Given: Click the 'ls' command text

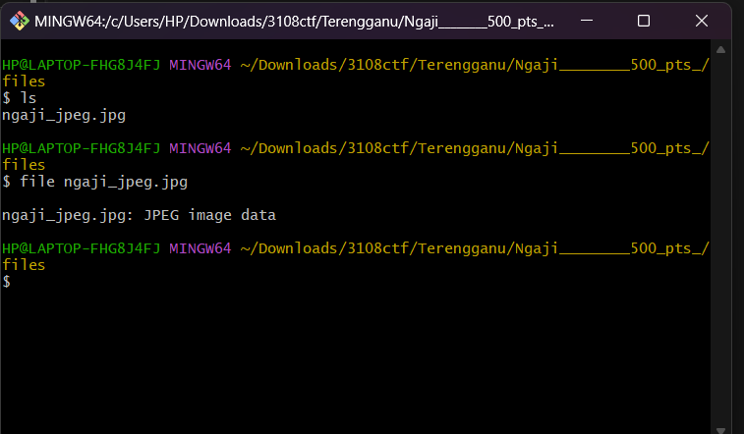Looking at the screenshot, I should coord(28,98).
